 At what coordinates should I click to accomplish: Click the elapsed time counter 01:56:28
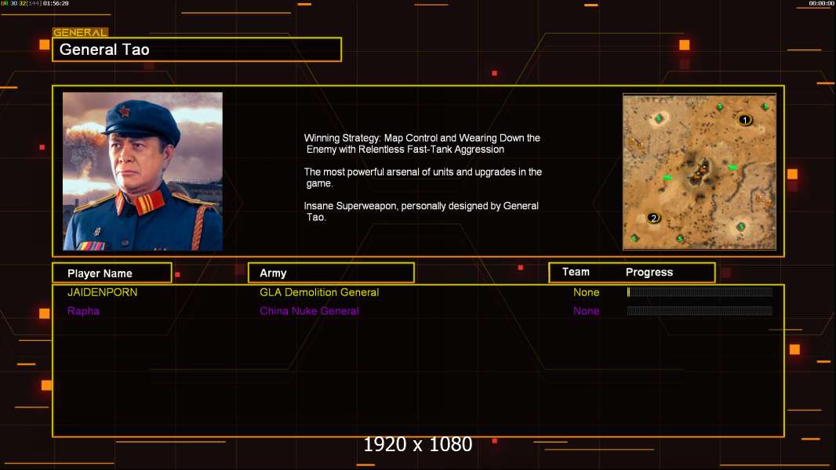[x=56, y=3]
